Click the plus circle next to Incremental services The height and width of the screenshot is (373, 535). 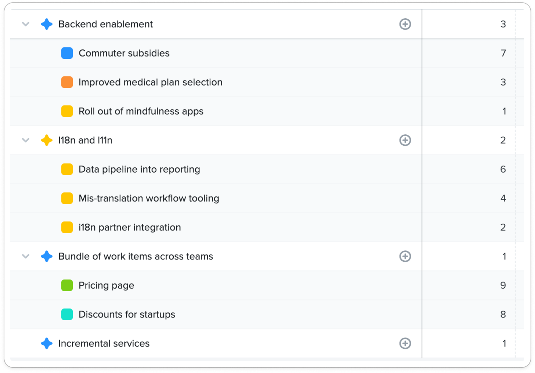coord(405,343)
